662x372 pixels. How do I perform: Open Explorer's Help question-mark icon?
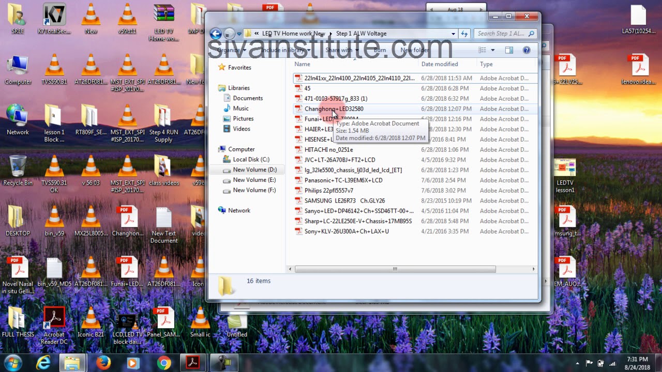[526, 50]
